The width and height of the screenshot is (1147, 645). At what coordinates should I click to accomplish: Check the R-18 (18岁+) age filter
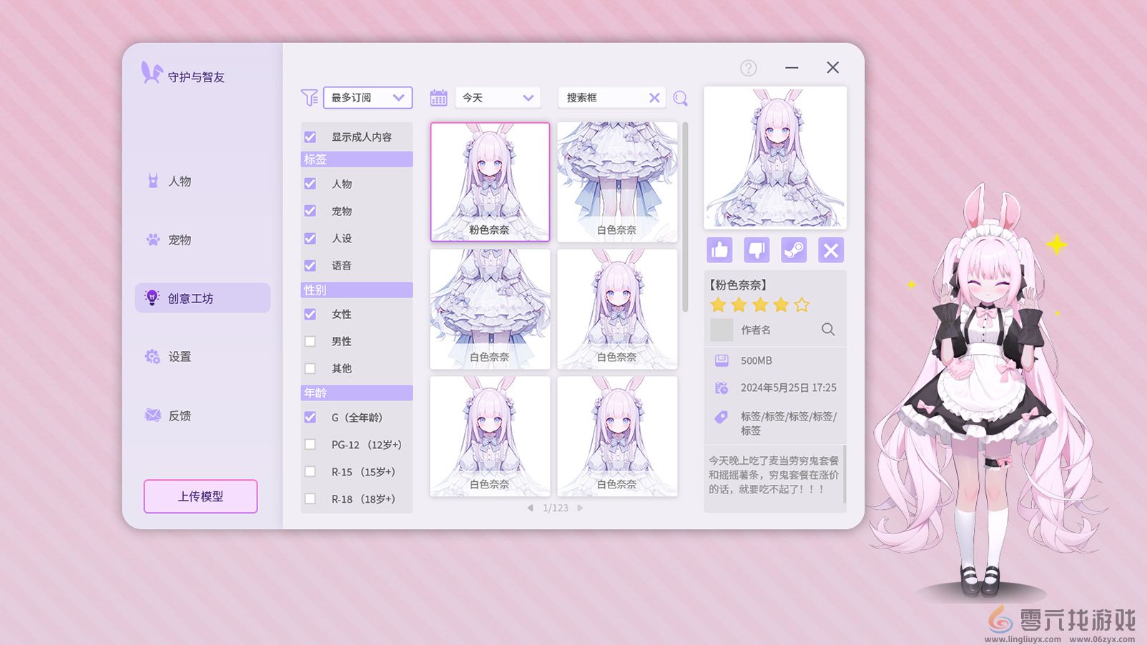[310, 498]
